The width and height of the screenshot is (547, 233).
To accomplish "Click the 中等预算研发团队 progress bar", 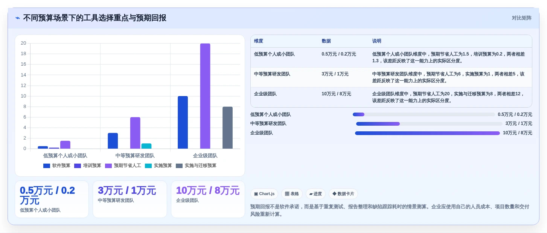I will click(429, 123).
